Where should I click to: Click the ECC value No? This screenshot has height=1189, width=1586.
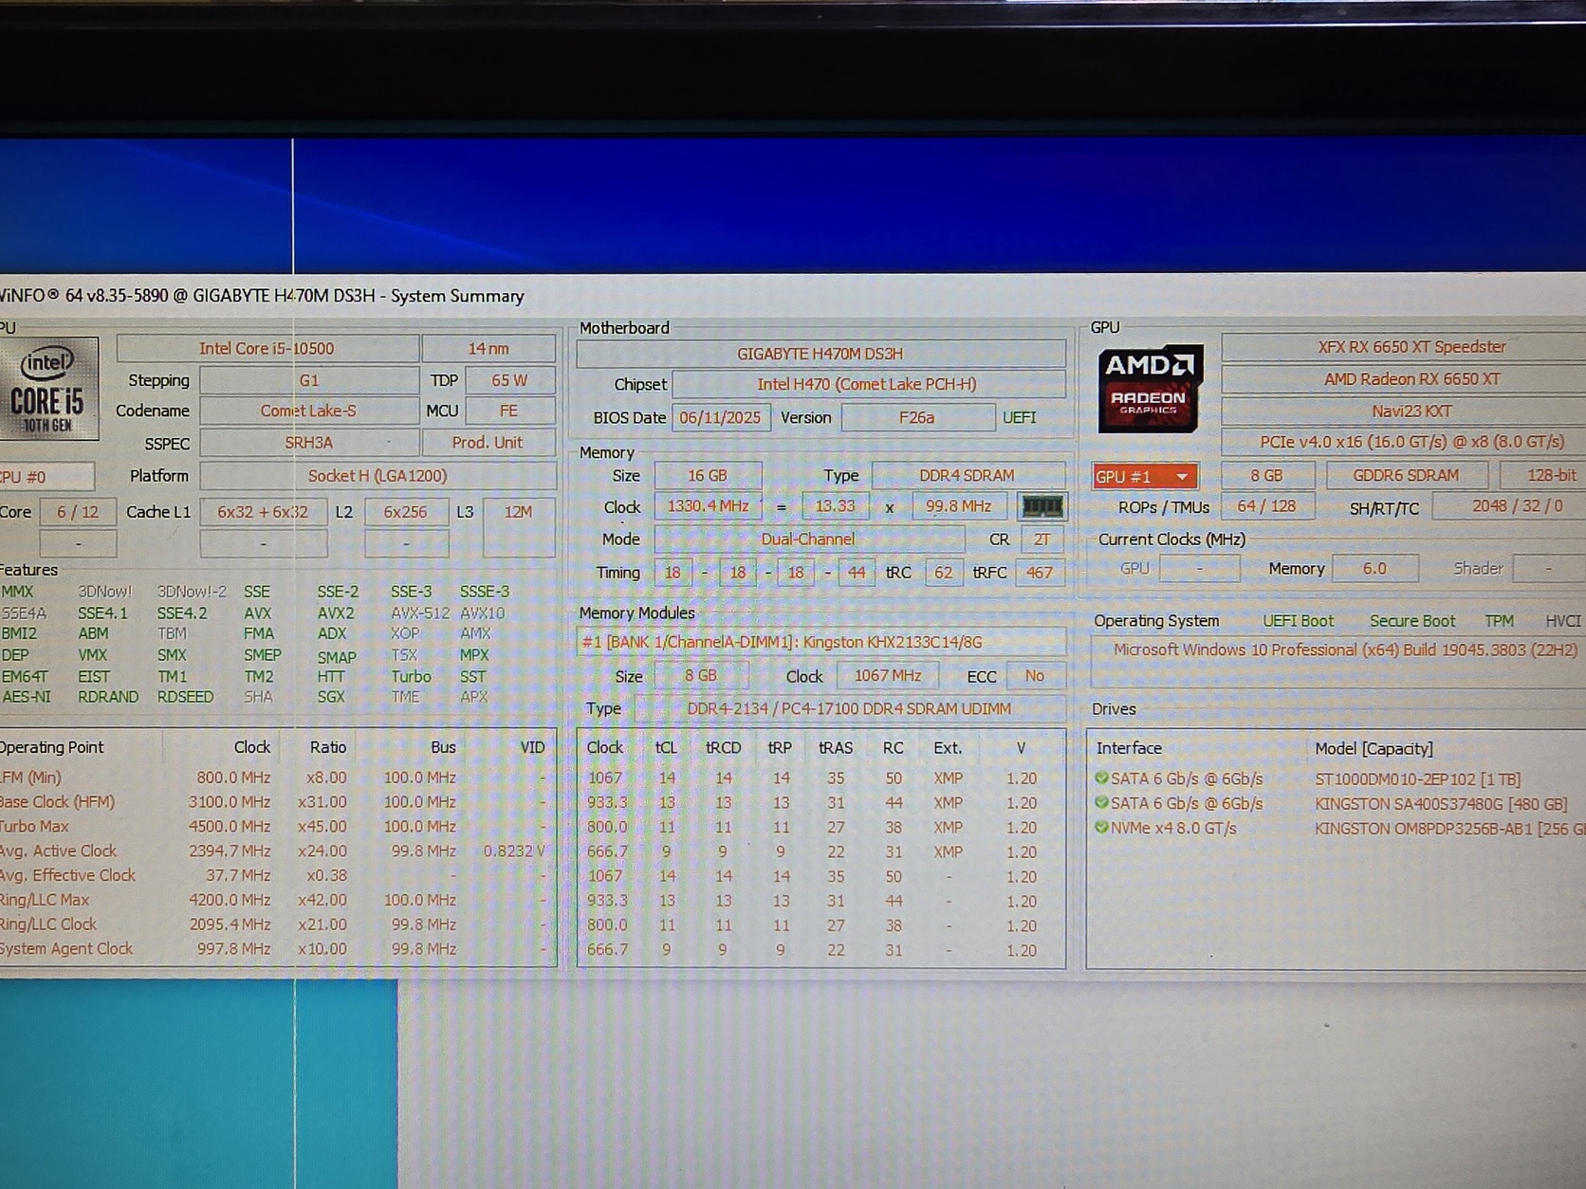[1035, 676]
